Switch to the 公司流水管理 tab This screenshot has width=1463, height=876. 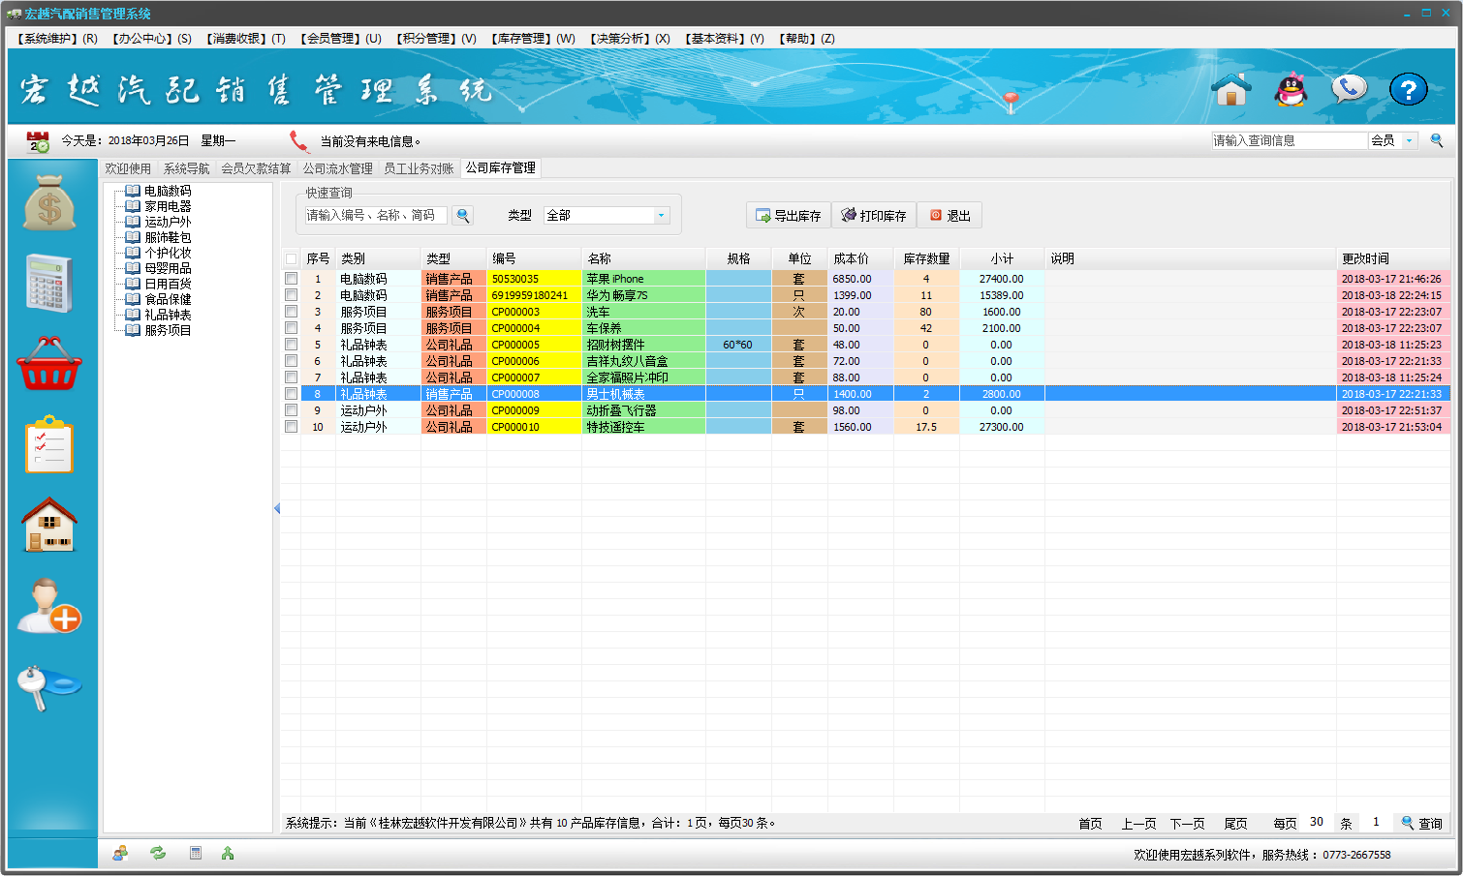click(337, 168)
